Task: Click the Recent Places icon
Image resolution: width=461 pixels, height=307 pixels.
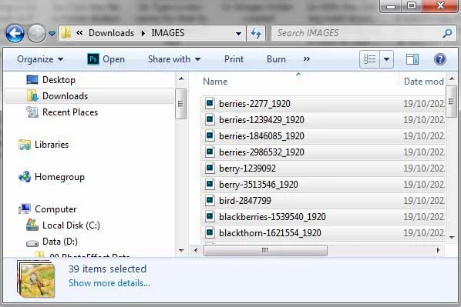Action: [32, 112]
